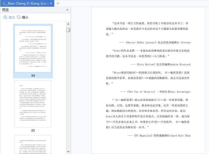Screen dimensions: 209x154
Task: Click the first quote beginning 这本书是一项巨大的成就
Action: point(147,29)
